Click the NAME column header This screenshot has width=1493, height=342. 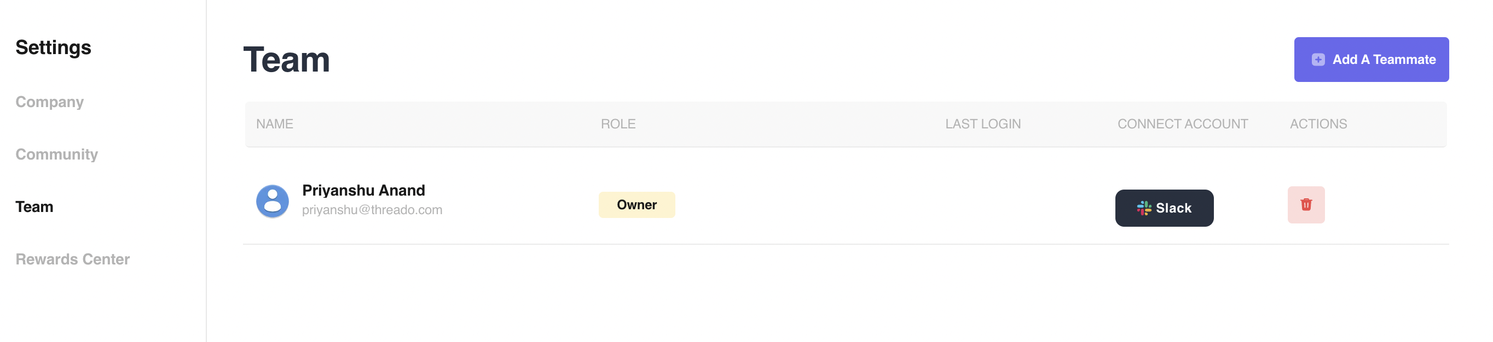tap(275, 124)
